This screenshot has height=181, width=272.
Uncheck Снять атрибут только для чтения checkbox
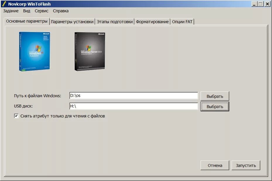[x=16, y=116]
